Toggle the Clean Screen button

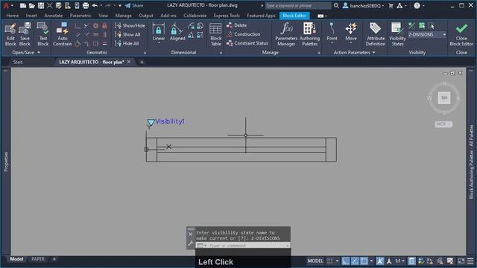point(461,261)
